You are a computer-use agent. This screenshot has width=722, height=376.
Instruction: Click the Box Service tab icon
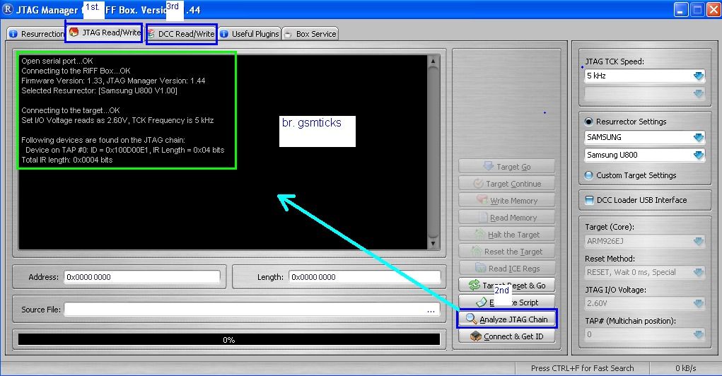[x=288, y=34]
